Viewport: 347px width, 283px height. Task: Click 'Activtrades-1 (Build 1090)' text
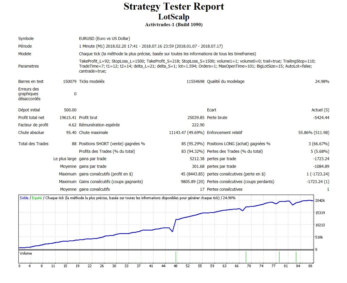click(x=174, y=25)
